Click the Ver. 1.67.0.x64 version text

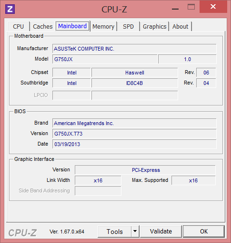[67, 232]
